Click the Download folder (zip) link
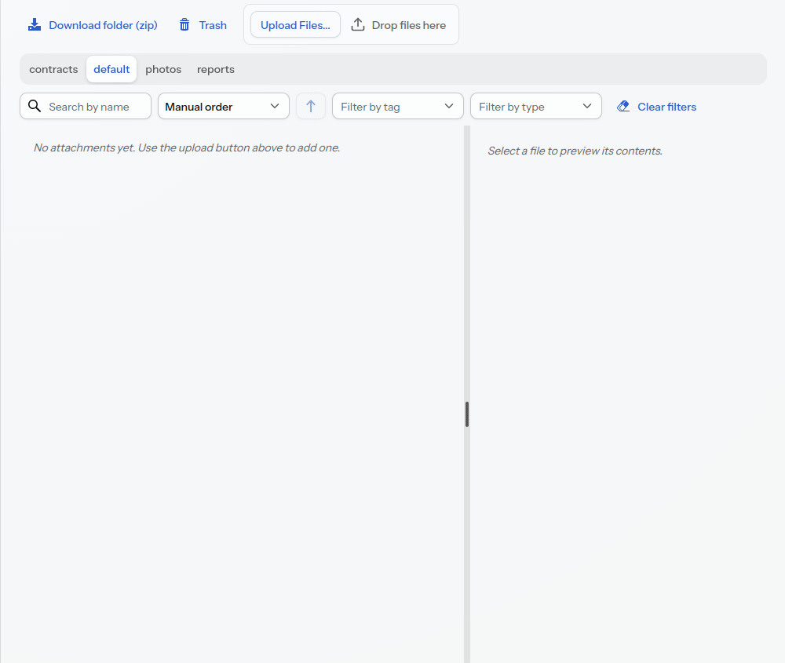The height and width of the screenshot is (663, 785). point(93,25)
